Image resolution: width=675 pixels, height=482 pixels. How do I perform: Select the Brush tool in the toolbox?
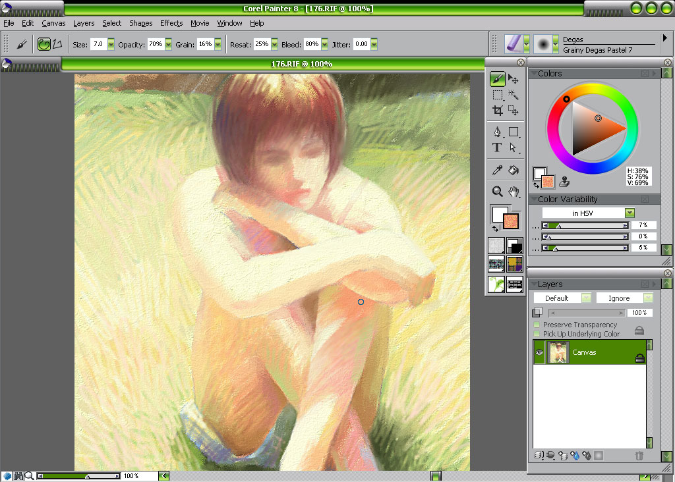tap(497, 79)
